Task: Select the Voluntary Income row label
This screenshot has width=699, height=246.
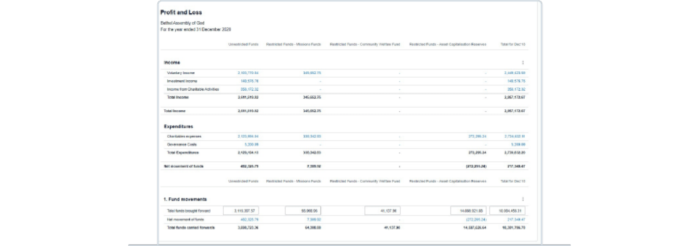Action: pos(181,73)
